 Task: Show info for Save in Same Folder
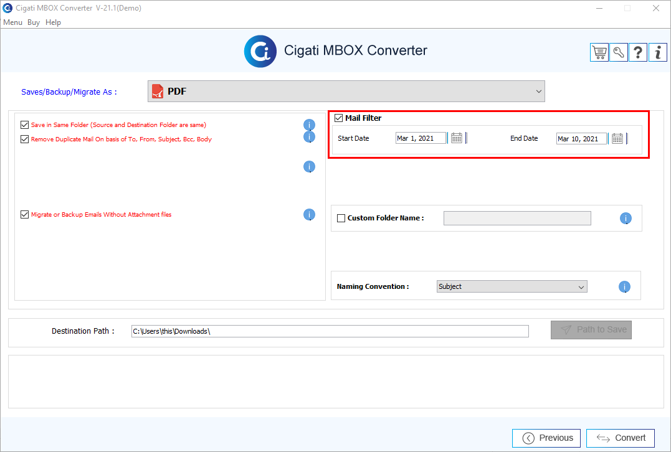point(310,125)
